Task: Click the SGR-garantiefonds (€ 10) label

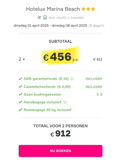Action: pos(46,79)
